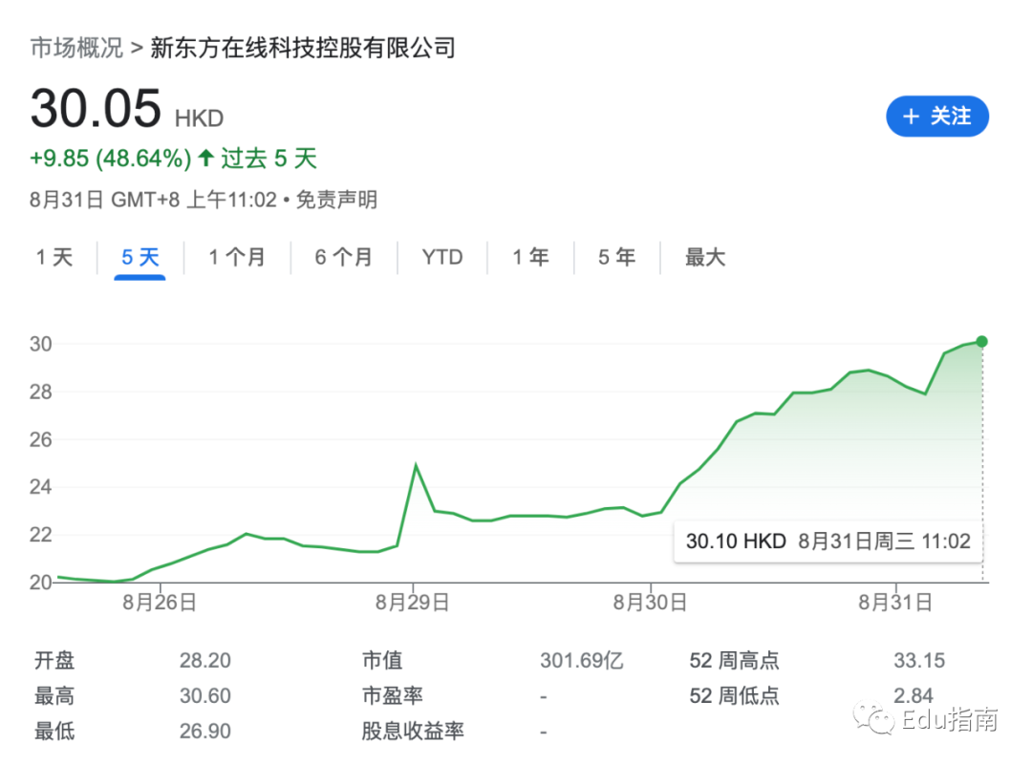Click the y-axis label 30
The width and height of the screenshot is (1032, 765).
click(x=41, y=344)
